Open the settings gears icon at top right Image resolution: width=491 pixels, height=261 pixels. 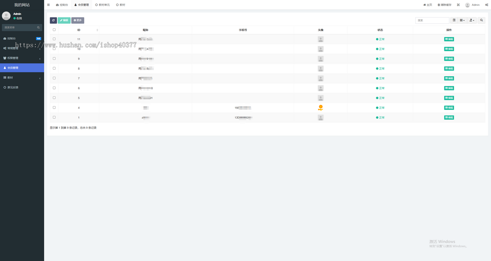(486, 5)
